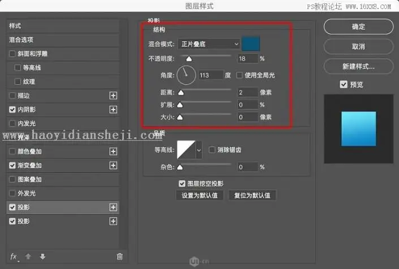Image resolution: width=399 pixels, height=269 pixels.
Task: Open the fx effects menu icon
Action: (14, 257)
